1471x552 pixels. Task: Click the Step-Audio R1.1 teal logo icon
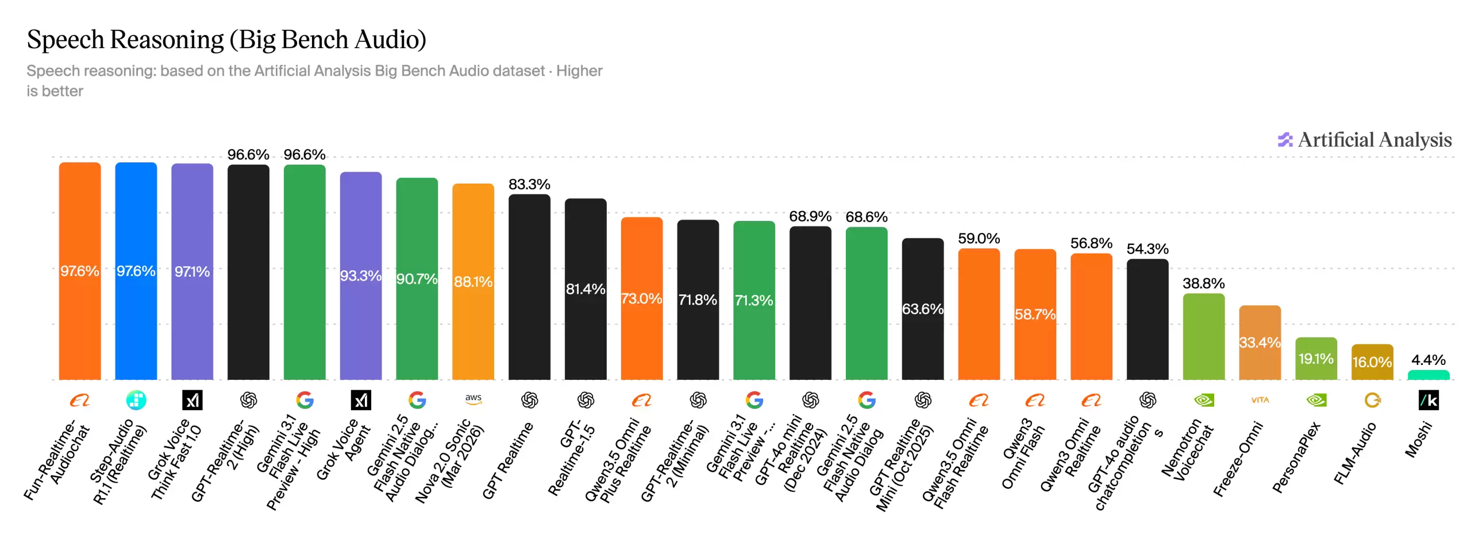[x=136, y=400]
